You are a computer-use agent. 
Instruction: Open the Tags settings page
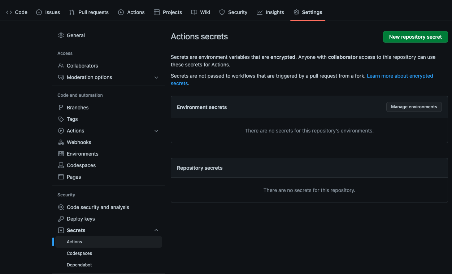(108, 119)
